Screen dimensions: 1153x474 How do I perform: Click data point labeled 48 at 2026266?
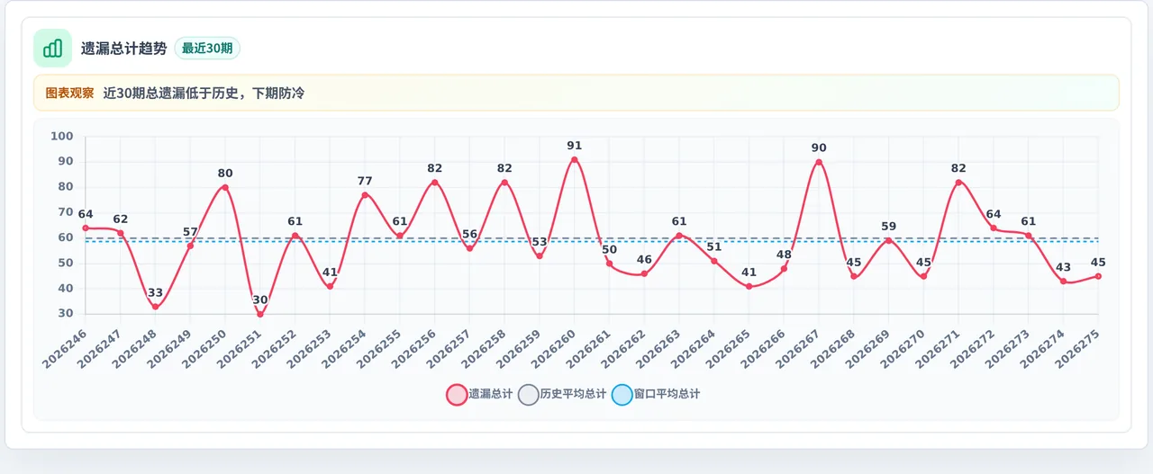(784, 269)
